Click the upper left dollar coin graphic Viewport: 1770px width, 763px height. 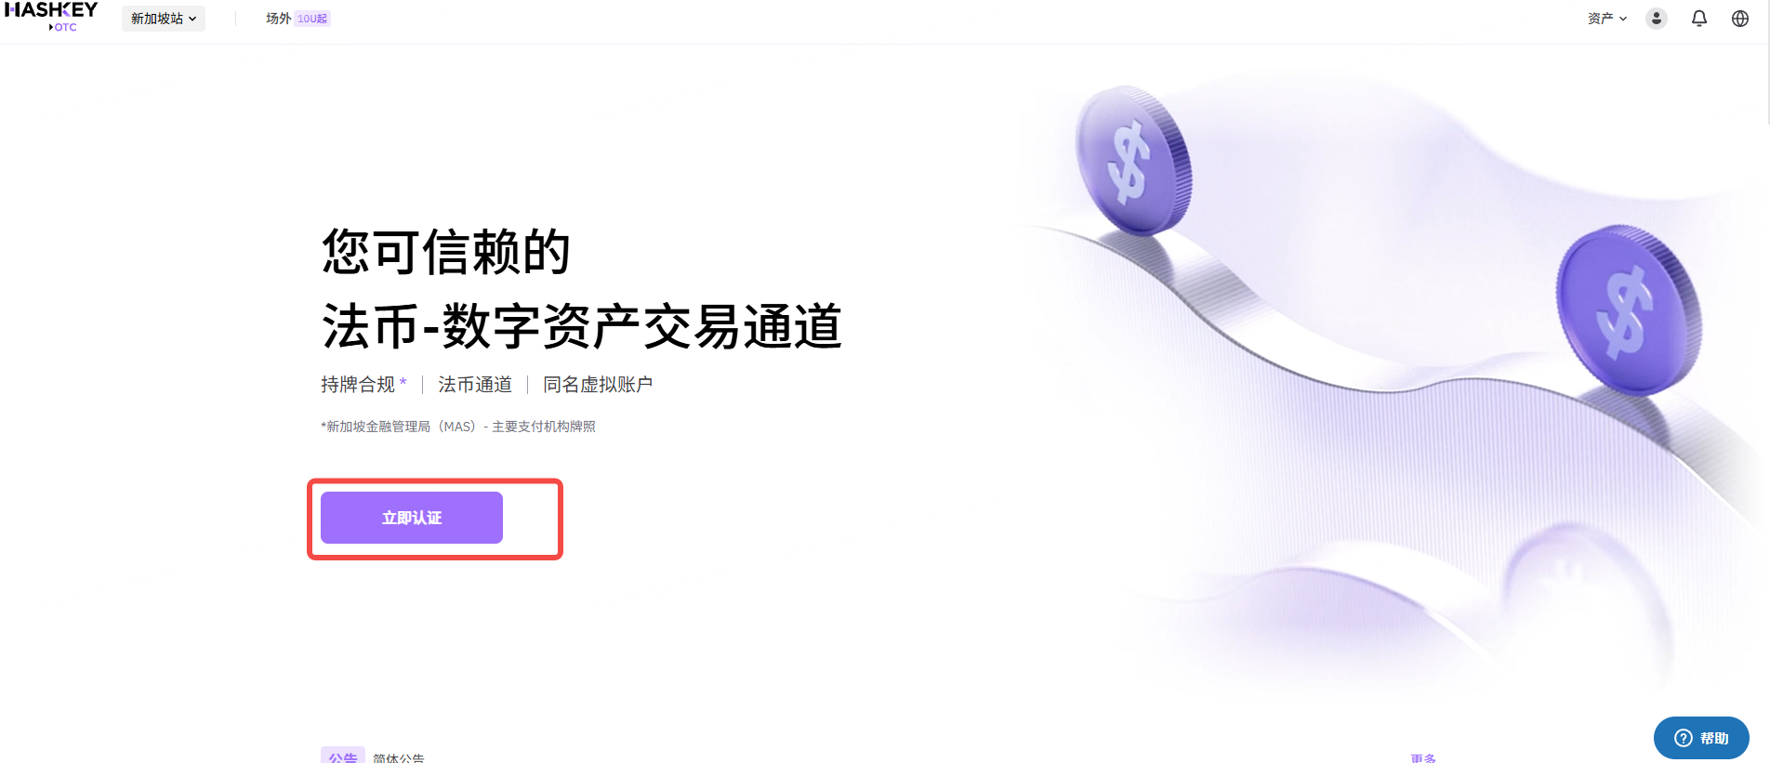click(x=1133, y=161)
